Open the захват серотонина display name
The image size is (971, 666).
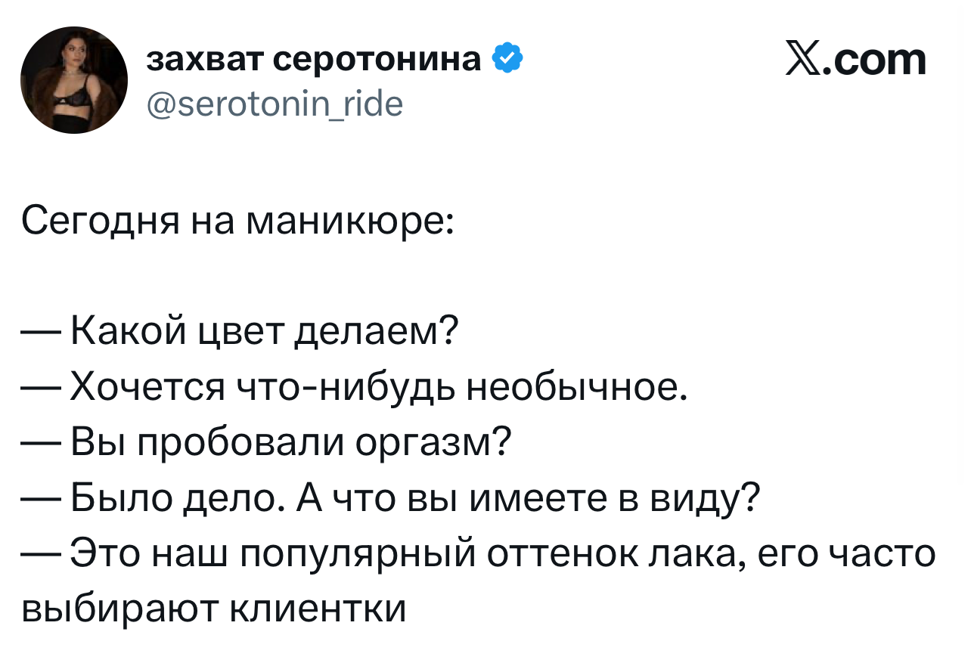pos(313,58)
